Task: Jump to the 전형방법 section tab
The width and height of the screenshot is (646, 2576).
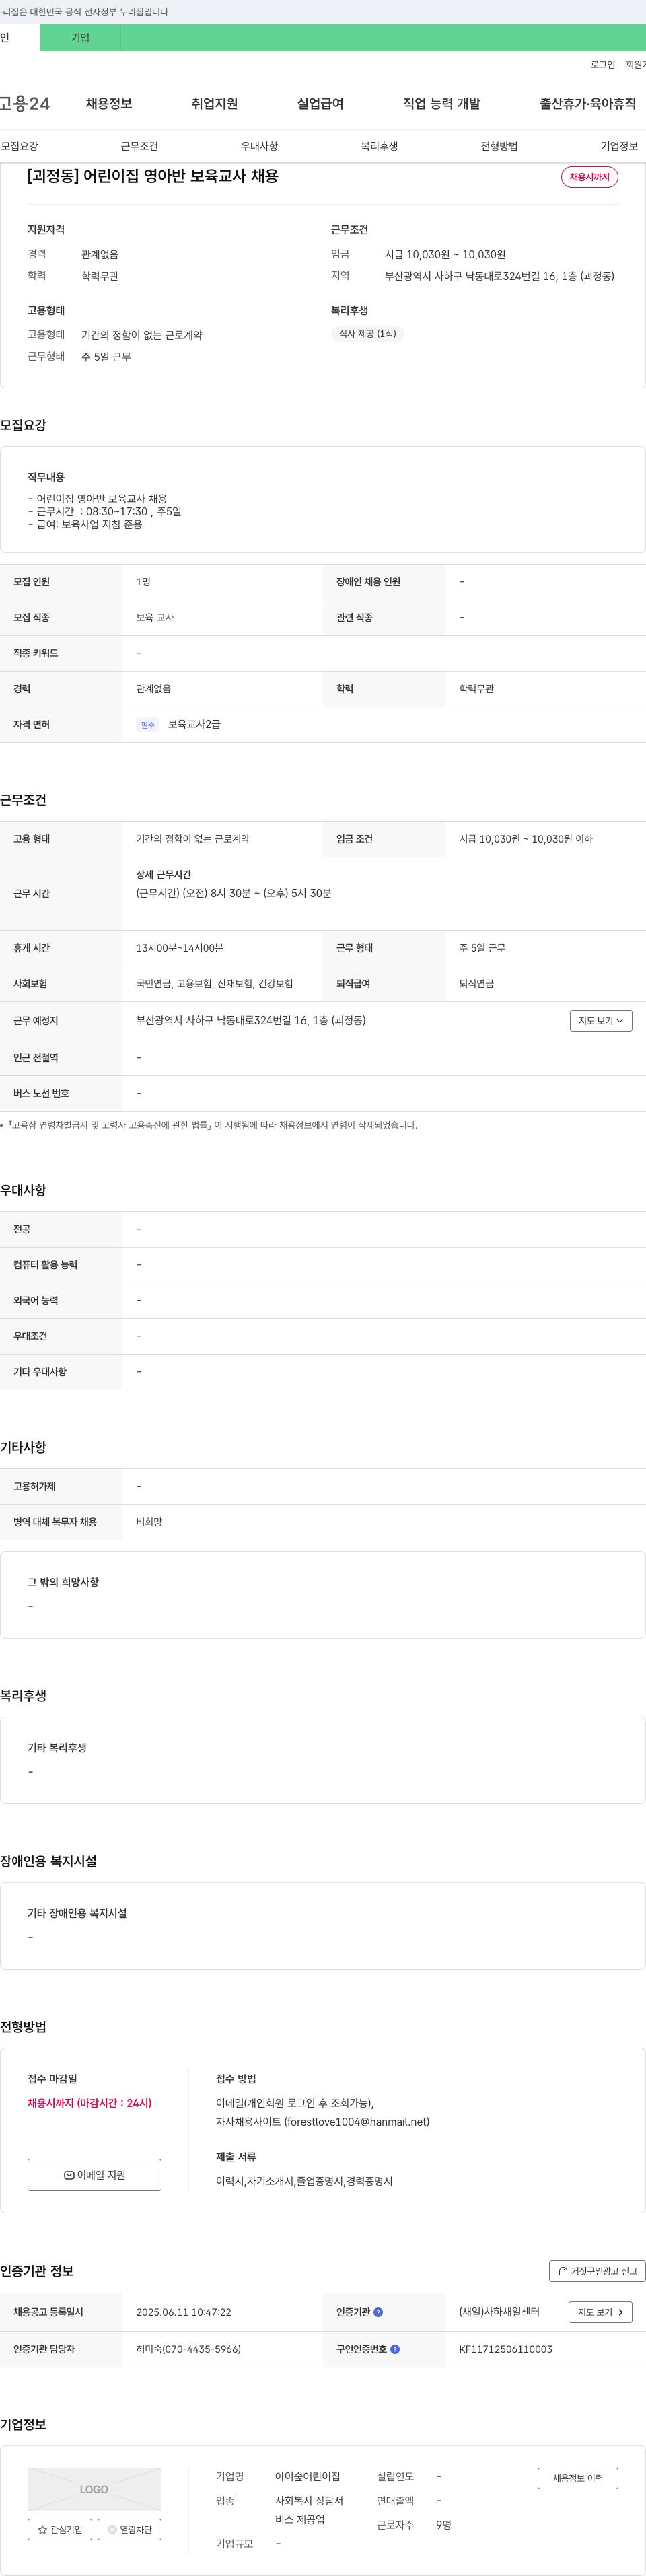Action: (499, 146)
